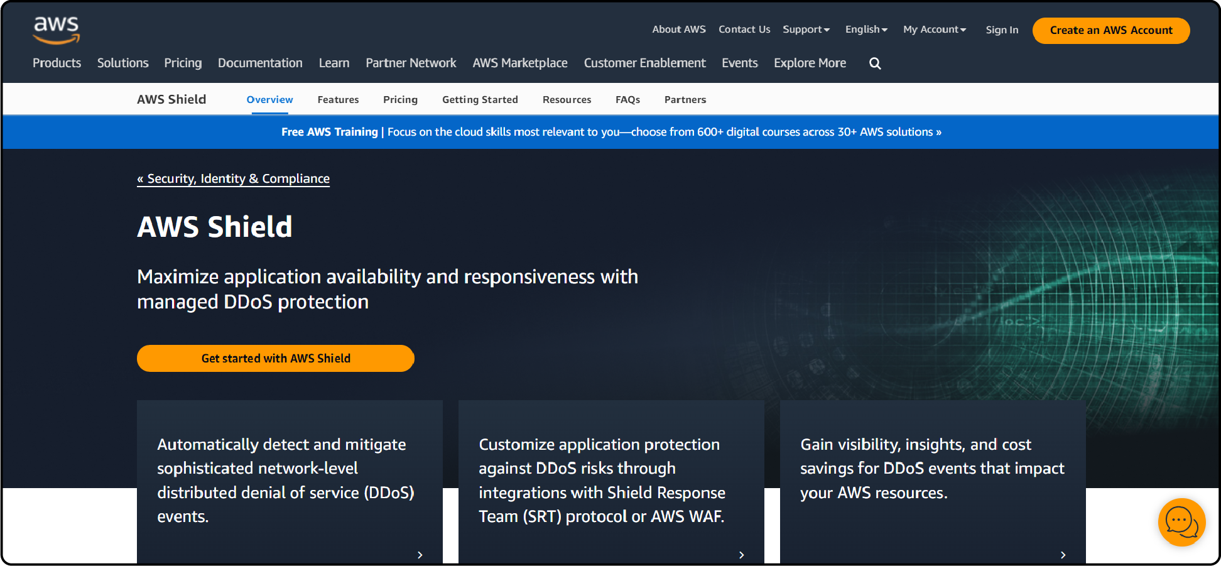Expand the My Account dropdown

(x=935, y=30)
